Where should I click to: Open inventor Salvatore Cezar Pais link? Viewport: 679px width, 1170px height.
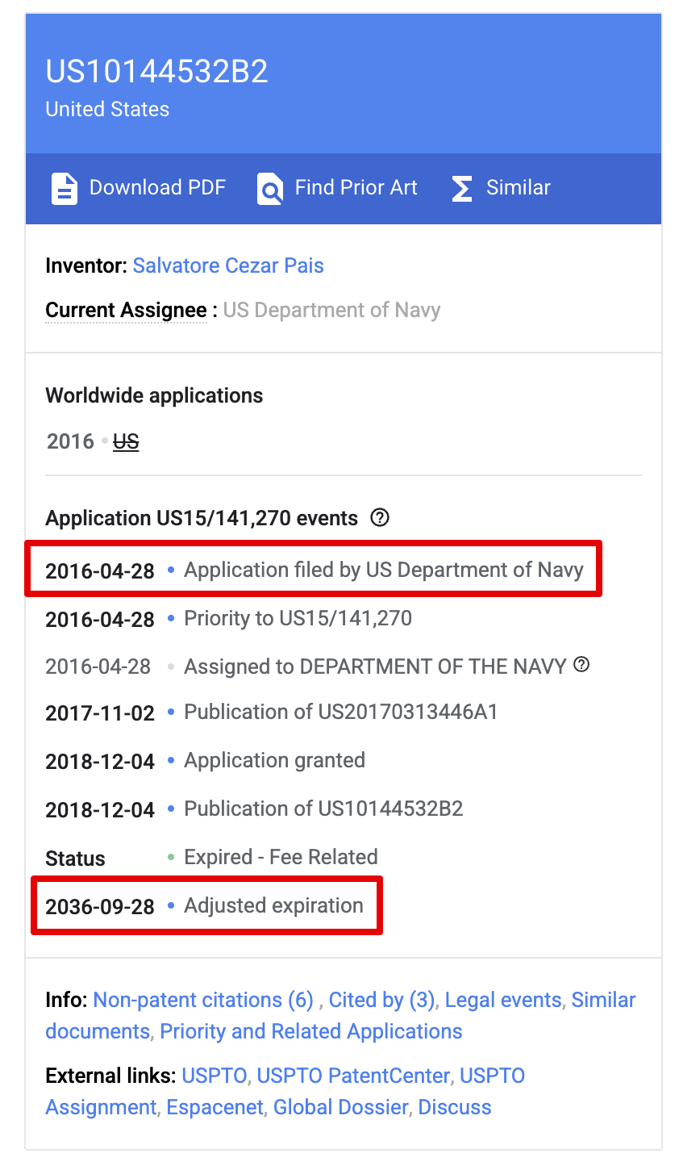(228, 265)
